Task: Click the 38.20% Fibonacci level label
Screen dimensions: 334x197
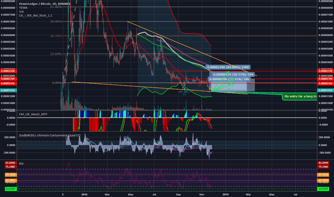Action: click(x=56, y=36)
